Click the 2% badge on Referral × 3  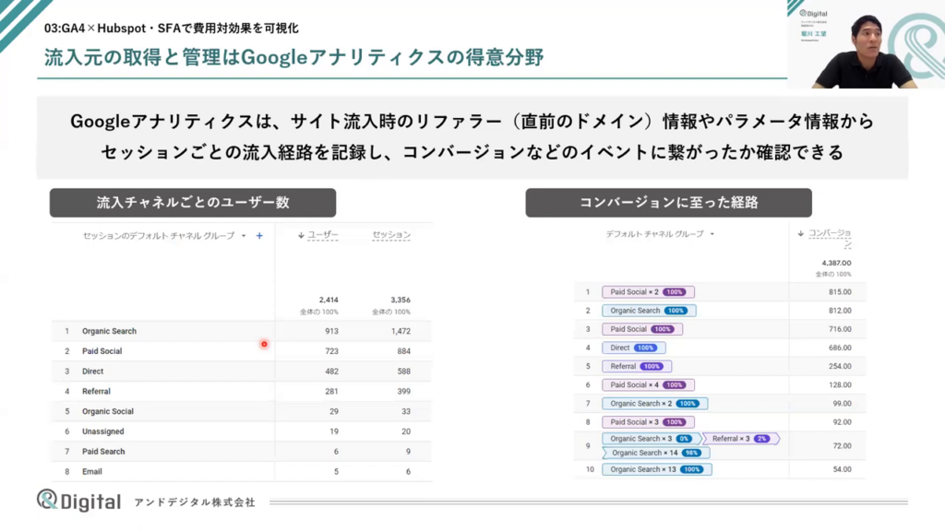tap(761, 439)
